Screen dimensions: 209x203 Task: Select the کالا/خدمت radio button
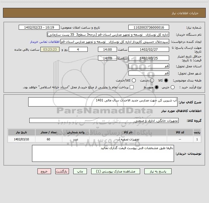(x=134, y=80)
